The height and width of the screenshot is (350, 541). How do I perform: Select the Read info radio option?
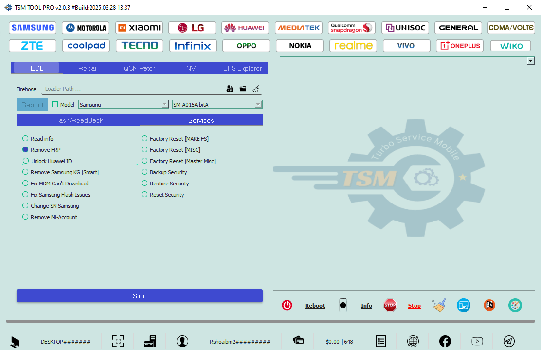pos(25,139)
